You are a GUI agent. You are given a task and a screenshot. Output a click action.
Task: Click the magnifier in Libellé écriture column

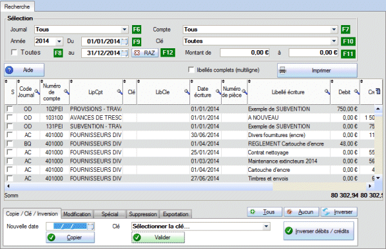pos(327,92)
